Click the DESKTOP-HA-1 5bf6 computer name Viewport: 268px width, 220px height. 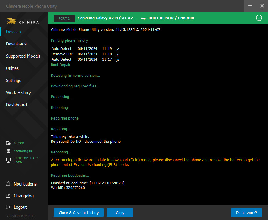[x=26, y=160]
